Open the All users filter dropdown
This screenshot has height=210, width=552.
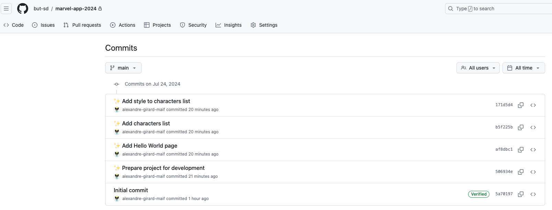(478, 68)
